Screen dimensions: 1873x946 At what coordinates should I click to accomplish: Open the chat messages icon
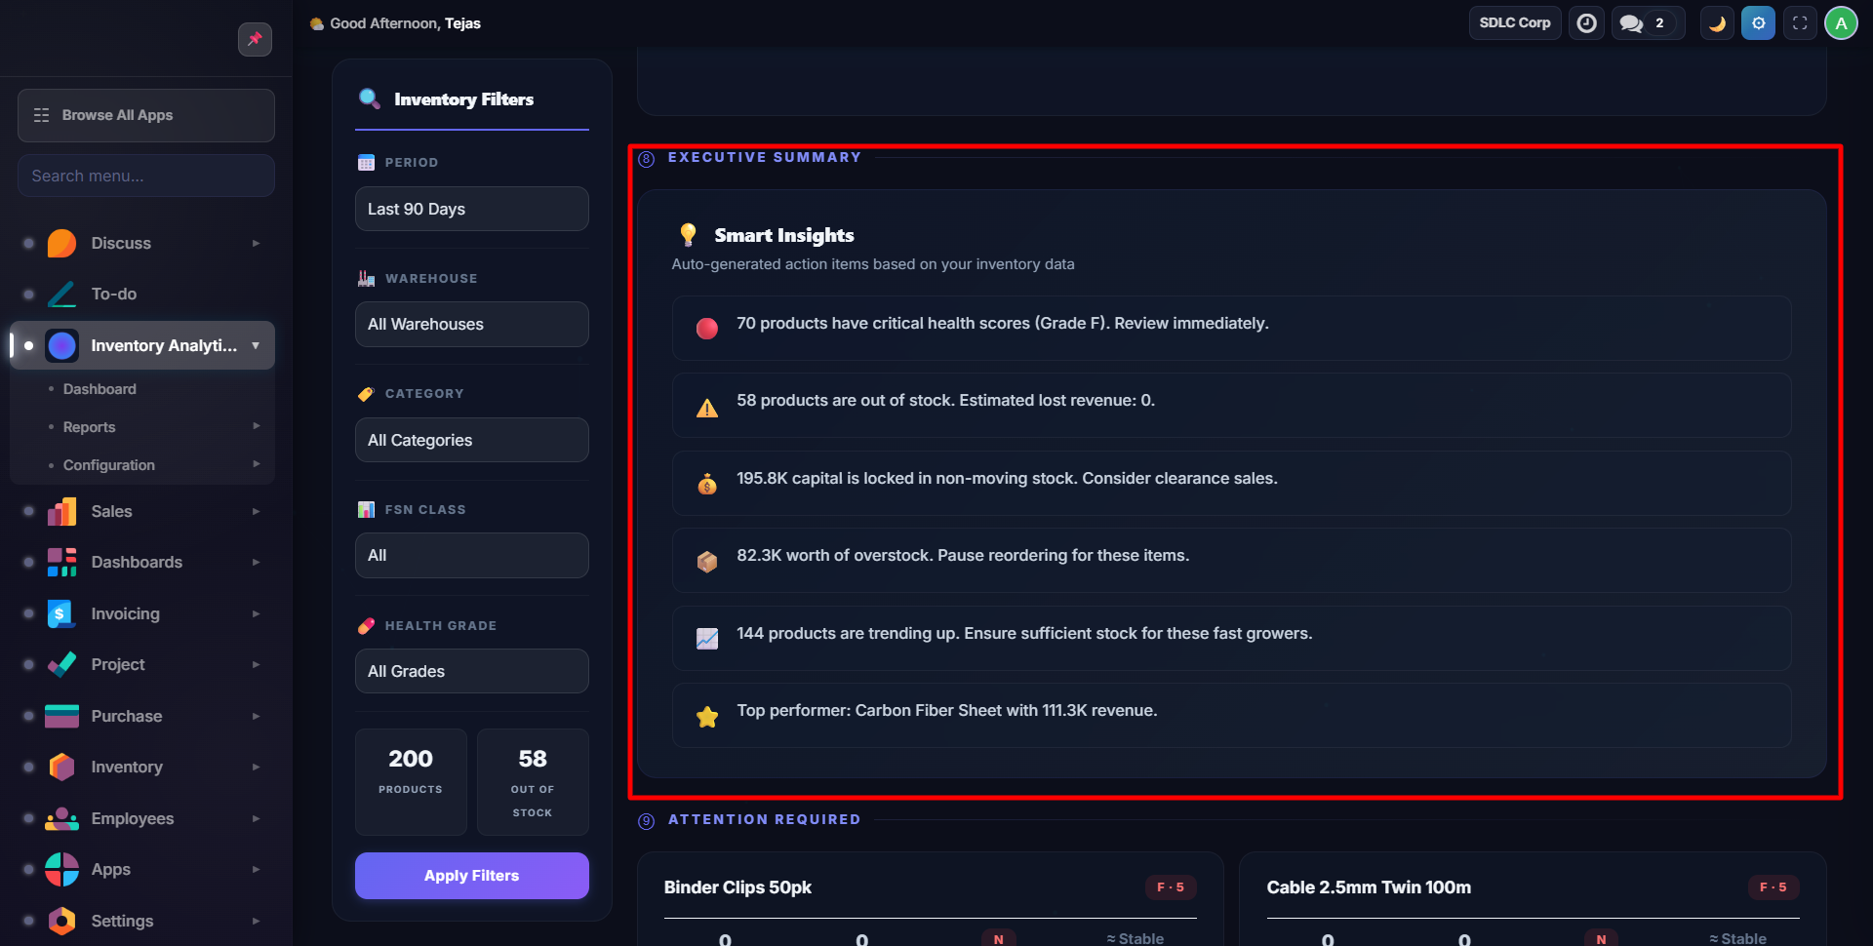click(1632, 23)
